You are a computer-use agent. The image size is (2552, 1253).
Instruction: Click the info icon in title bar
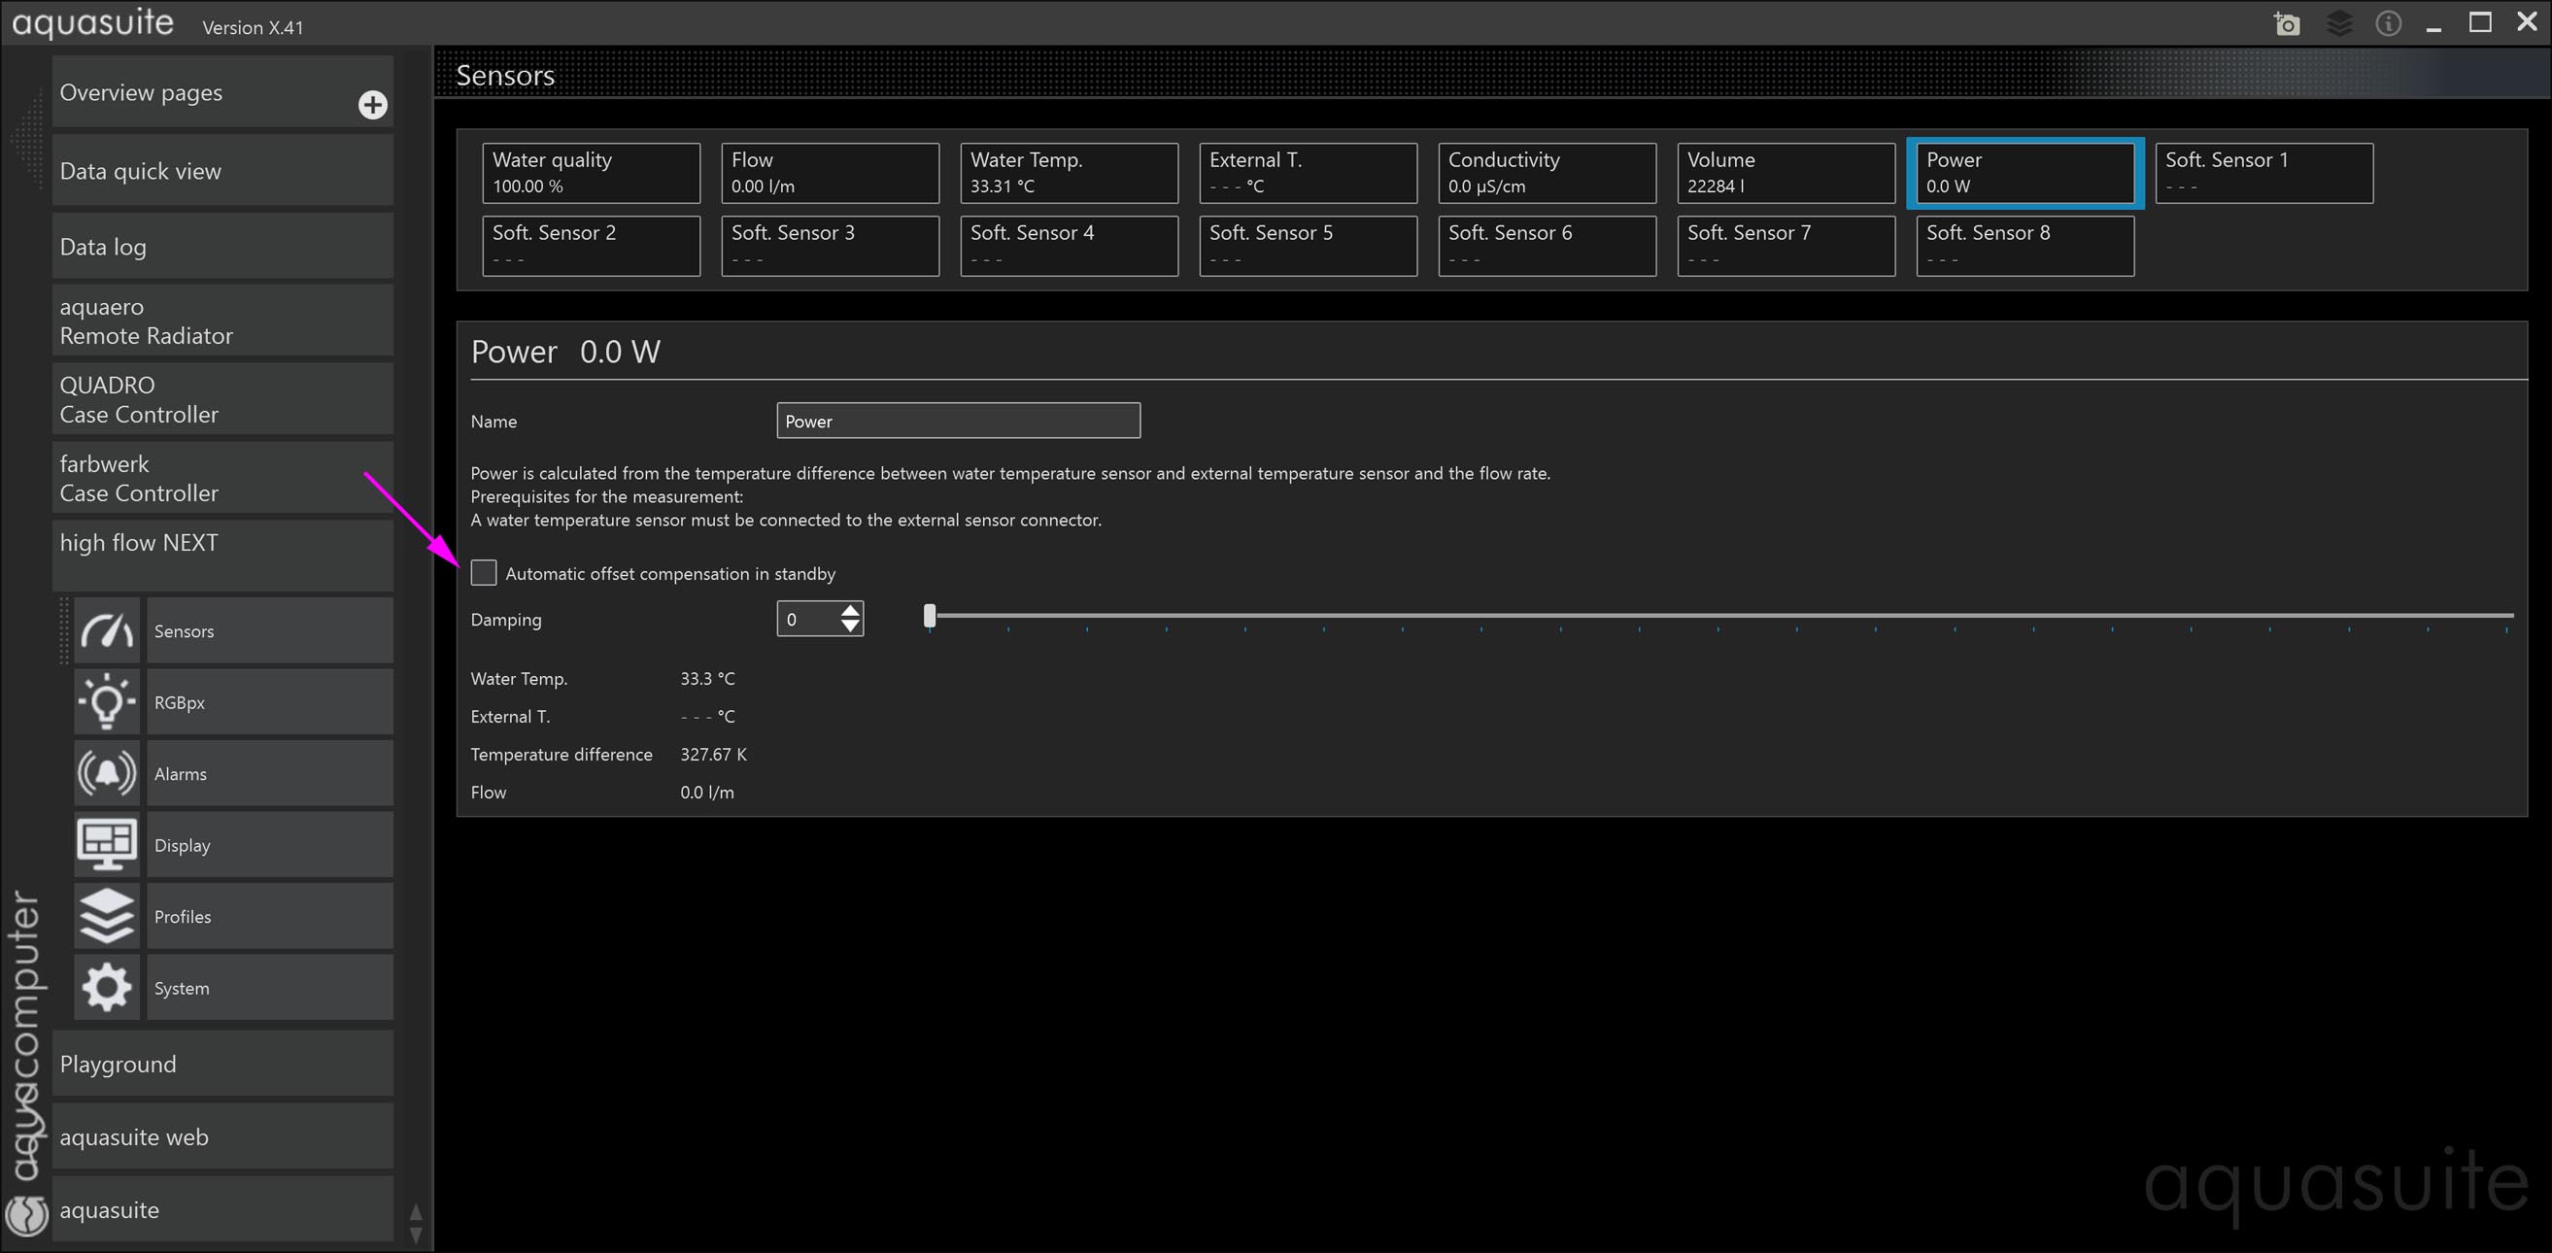click(2389, 23)
